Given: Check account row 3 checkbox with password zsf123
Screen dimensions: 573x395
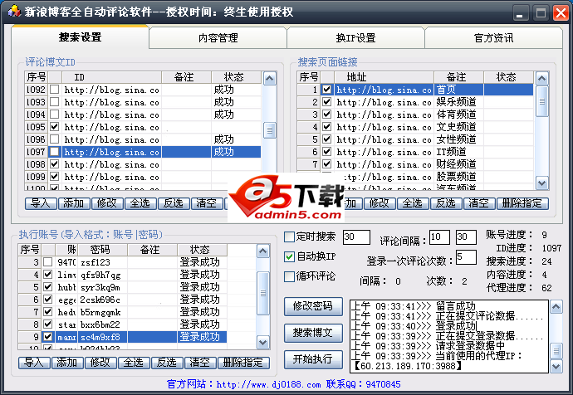Looking at the screenshot, I should click(x=47, y=262).
